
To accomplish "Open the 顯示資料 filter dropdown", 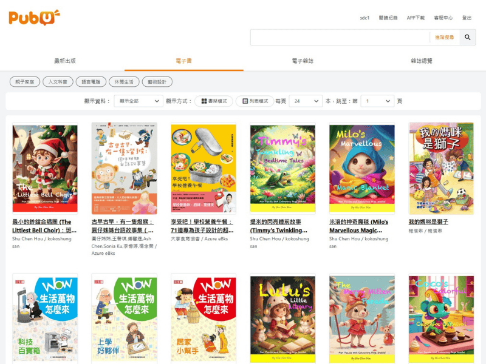I will tap(138, 101).
